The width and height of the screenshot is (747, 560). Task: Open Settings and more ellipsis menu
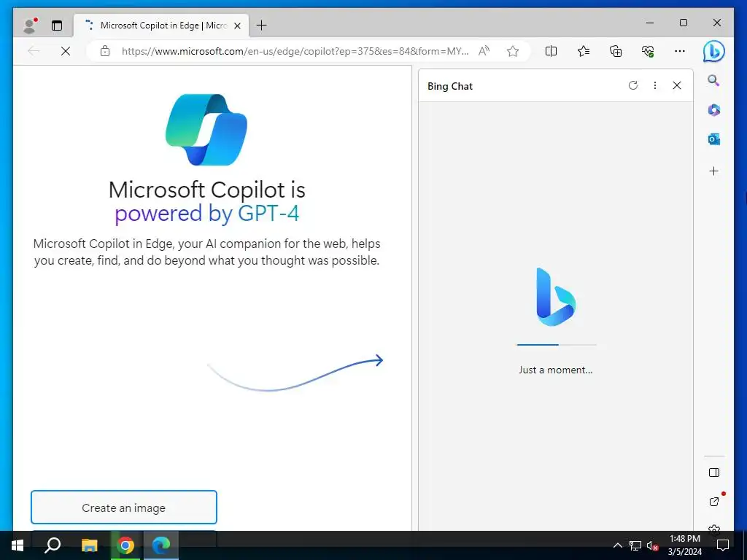click(x=680, y=51)
